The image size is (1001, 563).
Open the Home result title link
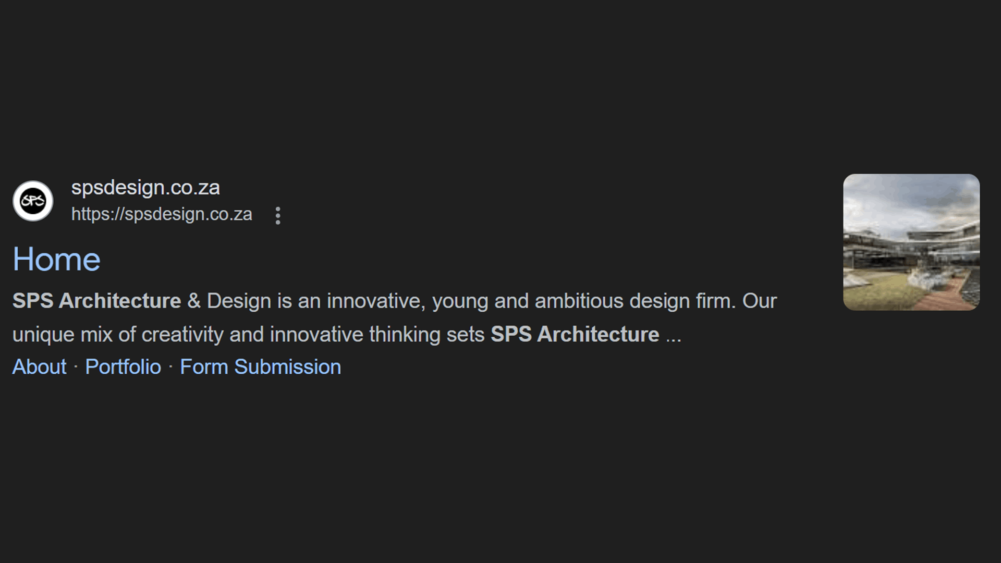pos(56,259)
